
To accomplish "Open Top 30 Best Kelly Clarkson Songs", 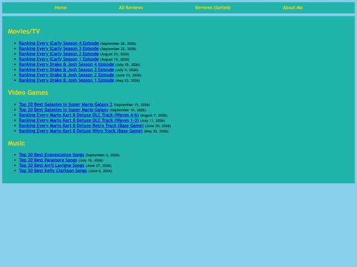I will 53,171.
